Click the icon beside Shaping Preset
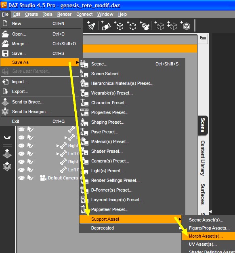Image resolution: width=235 pixels, height=253 pixels. pos(84,122)
